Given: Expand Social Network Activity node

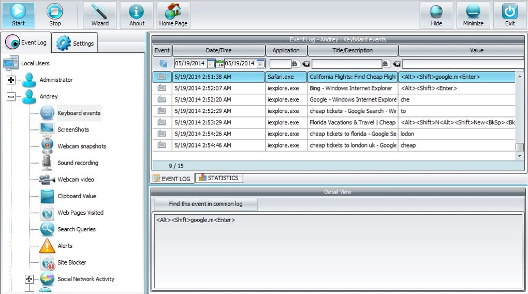Looking at the screenshot, I should [29, 279].
